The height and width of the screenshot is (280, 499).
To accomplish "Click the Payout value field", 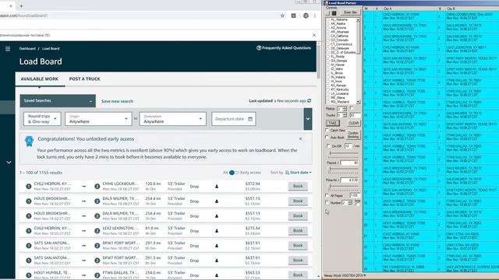I will 349,163.
